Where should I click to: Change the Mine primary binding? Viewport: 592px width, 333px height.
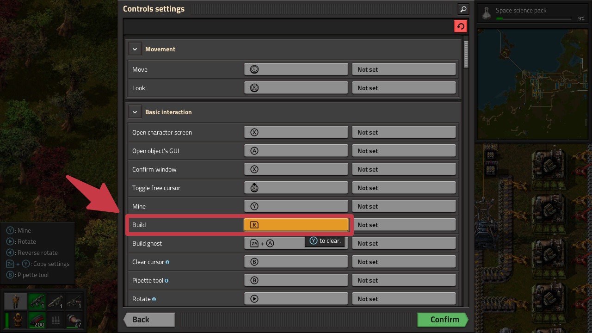point(296,206)
